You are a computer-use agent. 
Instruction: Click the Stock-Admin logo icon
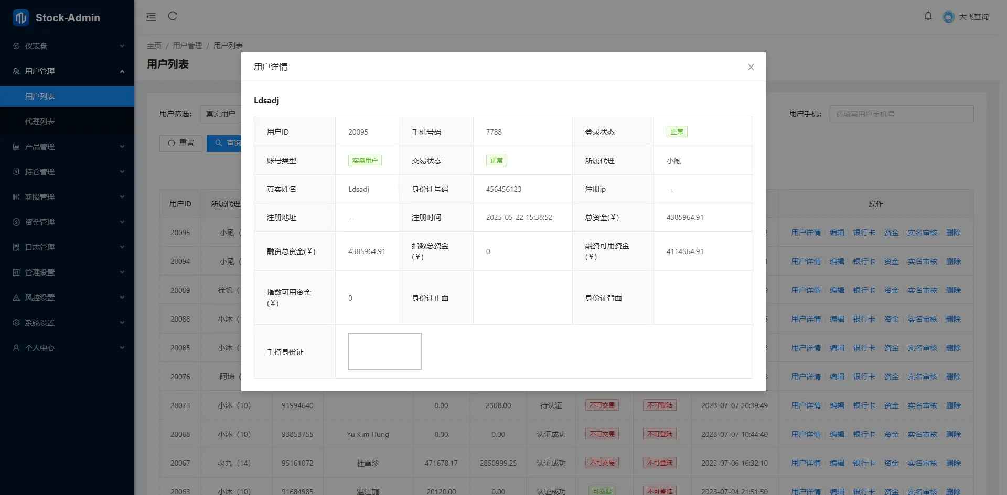point(21,18)
